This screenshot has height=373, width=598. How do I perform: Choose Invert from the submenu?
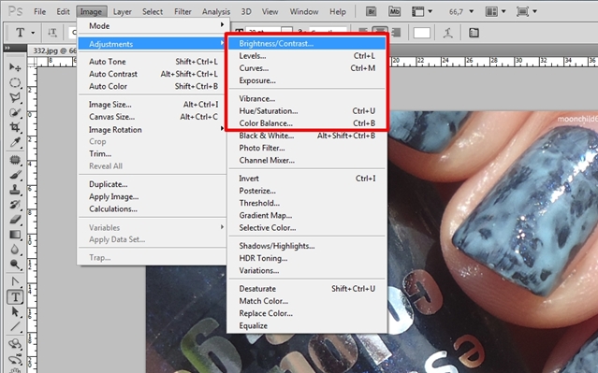[x=307, y=179]
